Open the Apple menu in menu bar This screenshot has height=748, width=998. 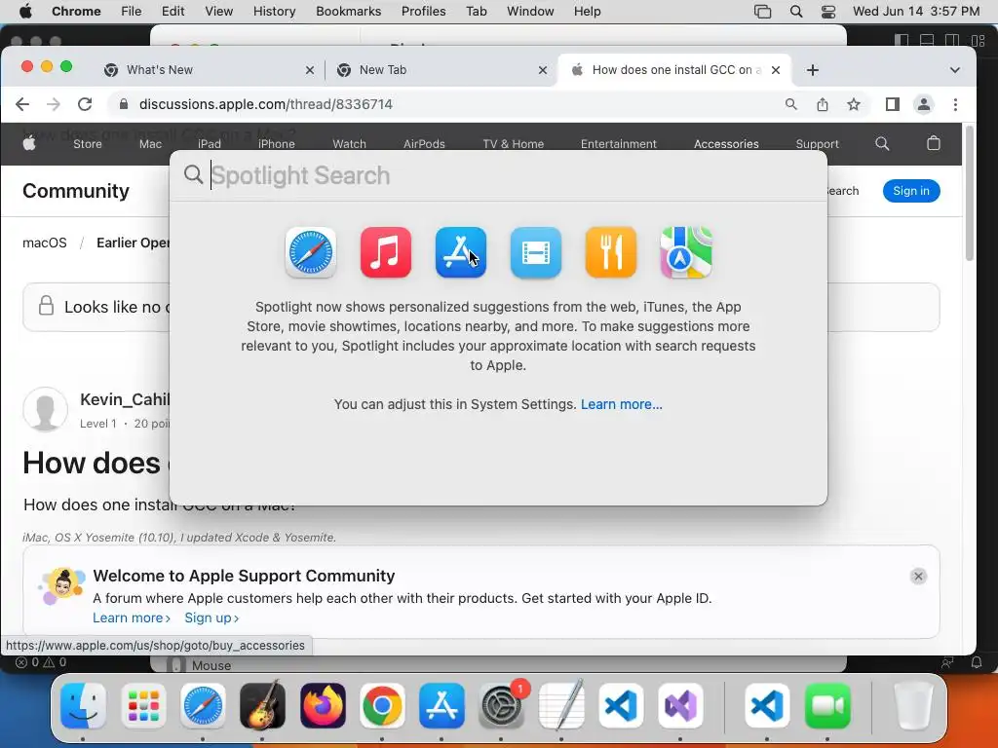coord(25,12)
